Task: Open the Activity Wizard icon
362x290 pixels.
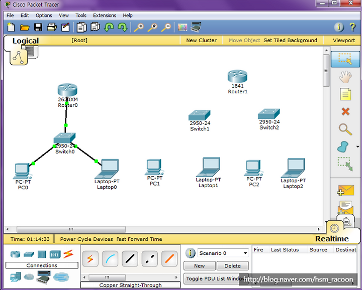Action: pyautogui.click(x=65, y=27)
